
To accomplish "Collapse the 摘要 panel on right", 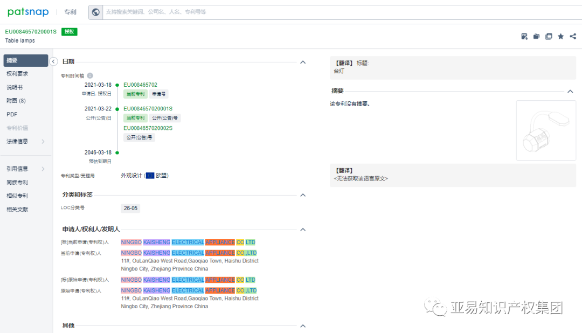I will click(570, 91).
